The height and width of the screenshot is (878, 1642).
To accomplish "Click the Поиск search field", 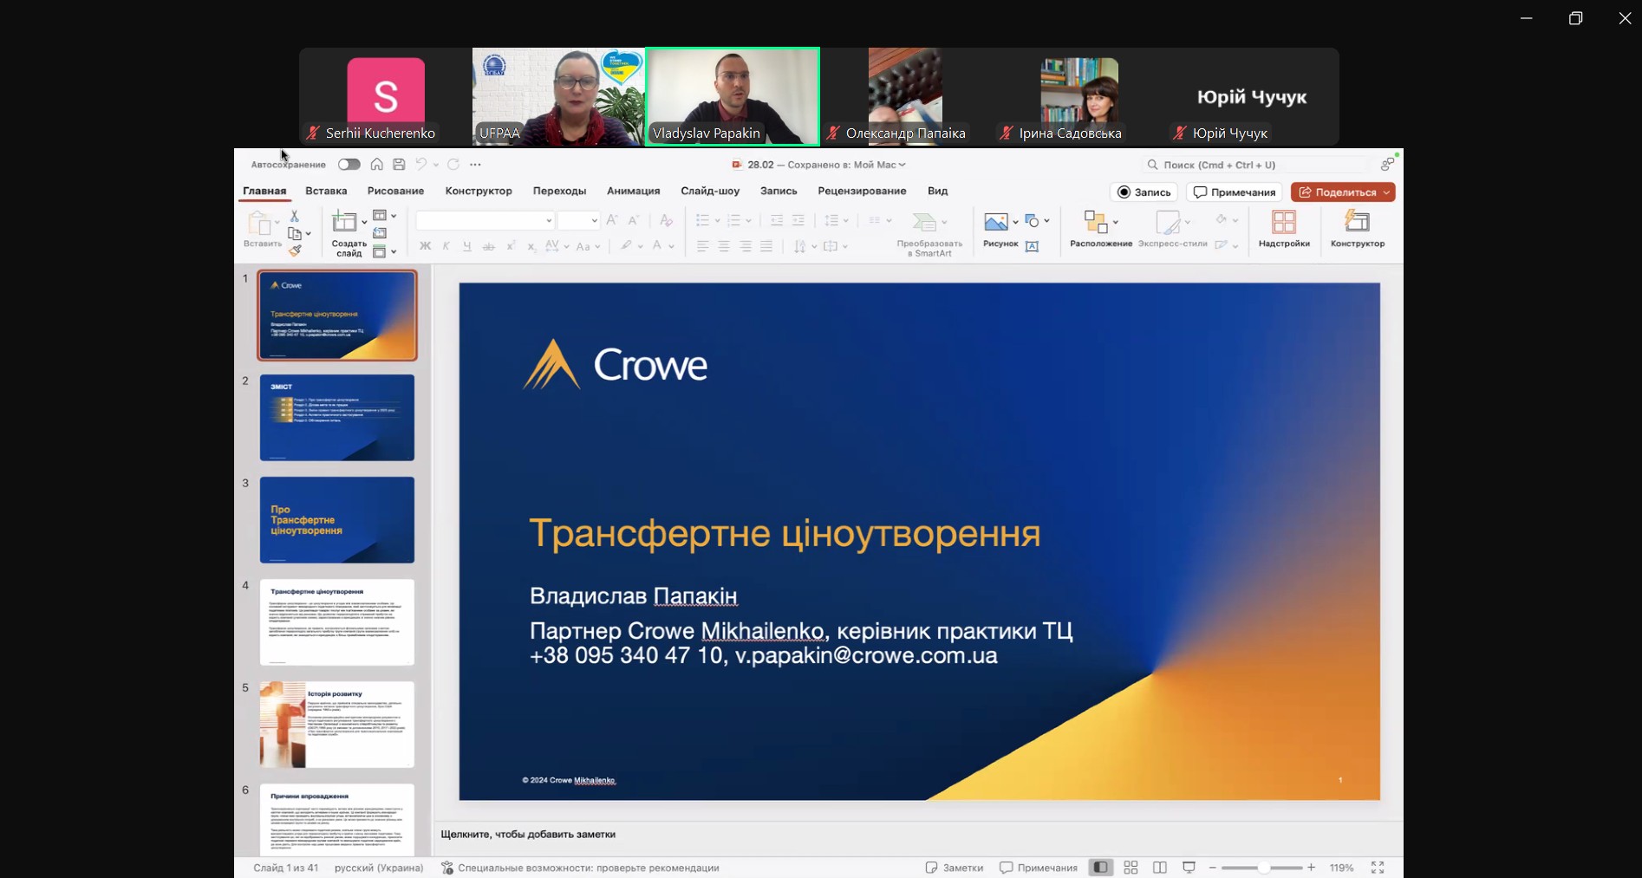I will (1257, 165).
